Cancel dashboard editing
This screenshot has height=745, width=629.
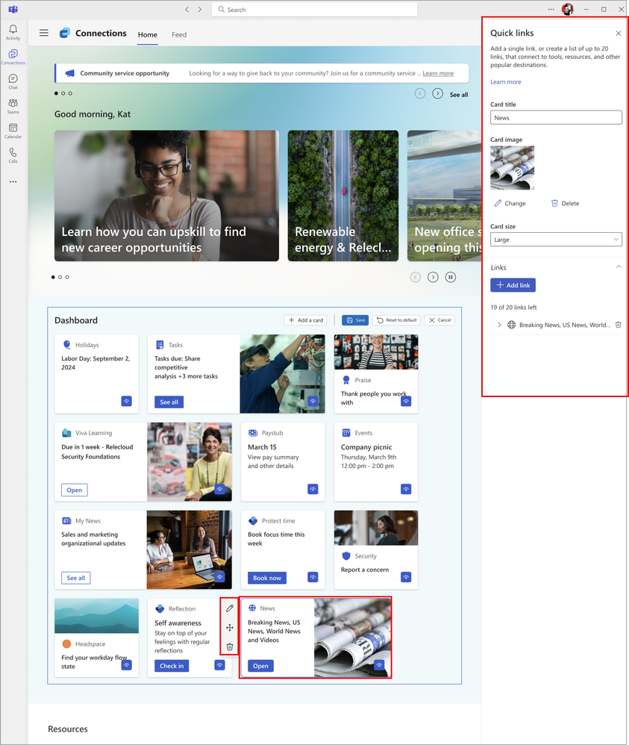tap(439, 320)
